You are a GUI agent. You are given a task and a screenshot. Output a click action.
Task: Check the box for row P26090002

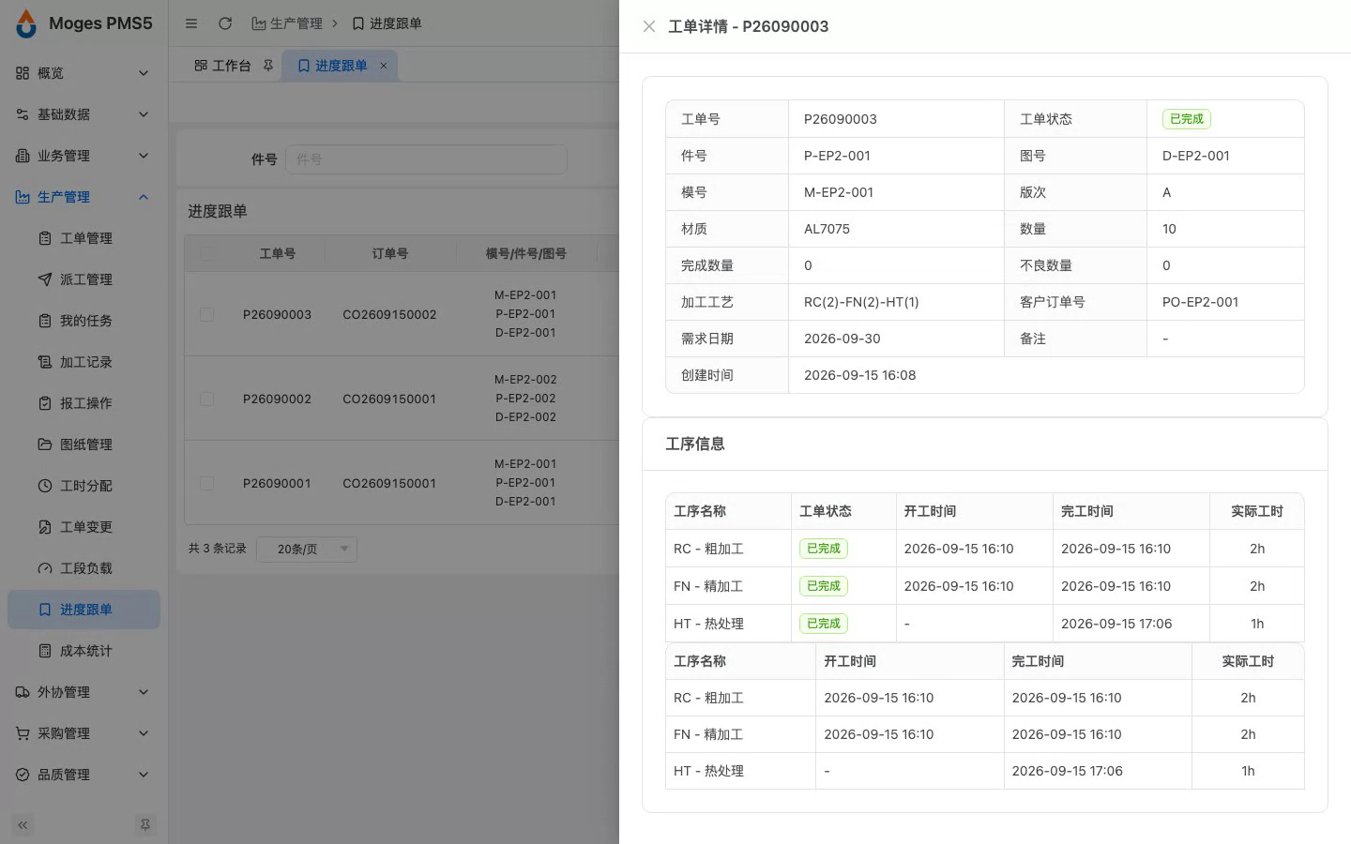point(207,399)
